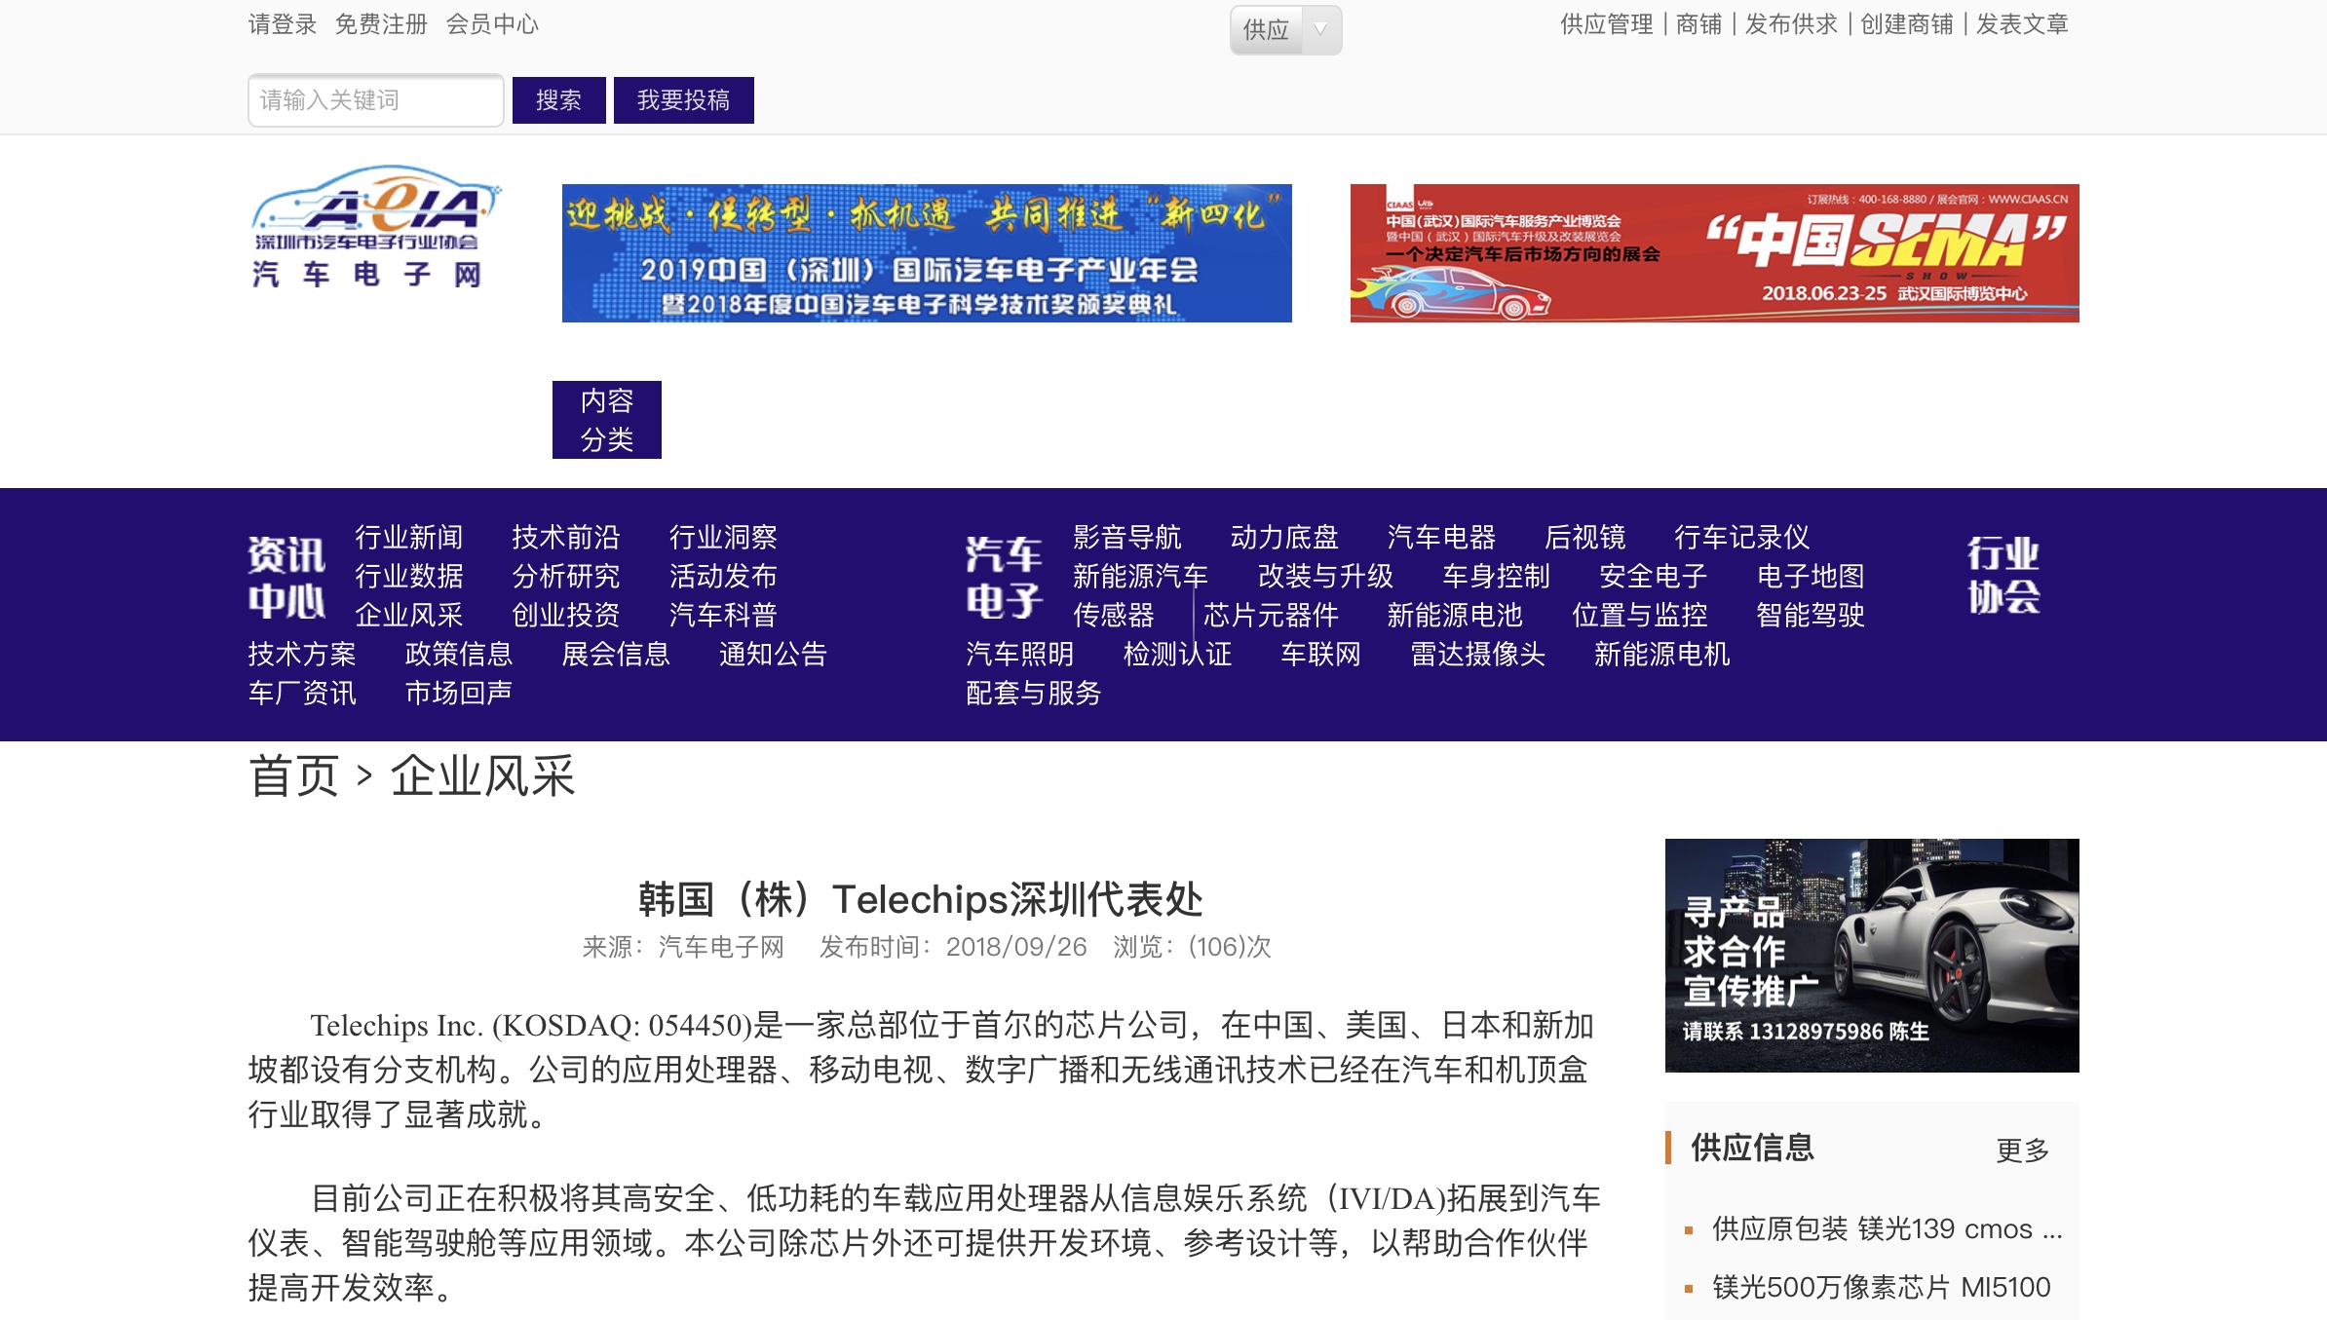
Task: Open 车联网 category
Action: [1321, 654]
